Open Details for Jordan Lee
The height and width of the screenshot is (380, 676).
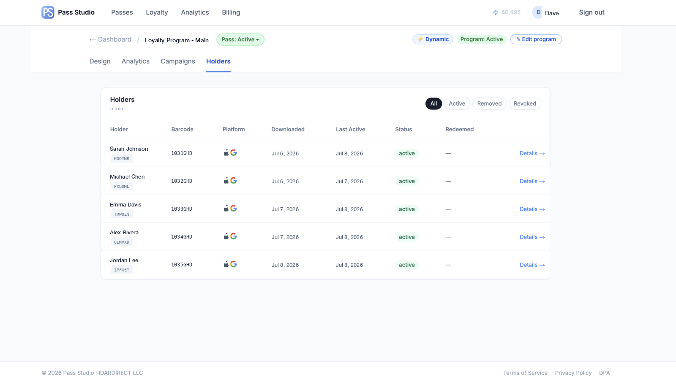pos(532,265)
